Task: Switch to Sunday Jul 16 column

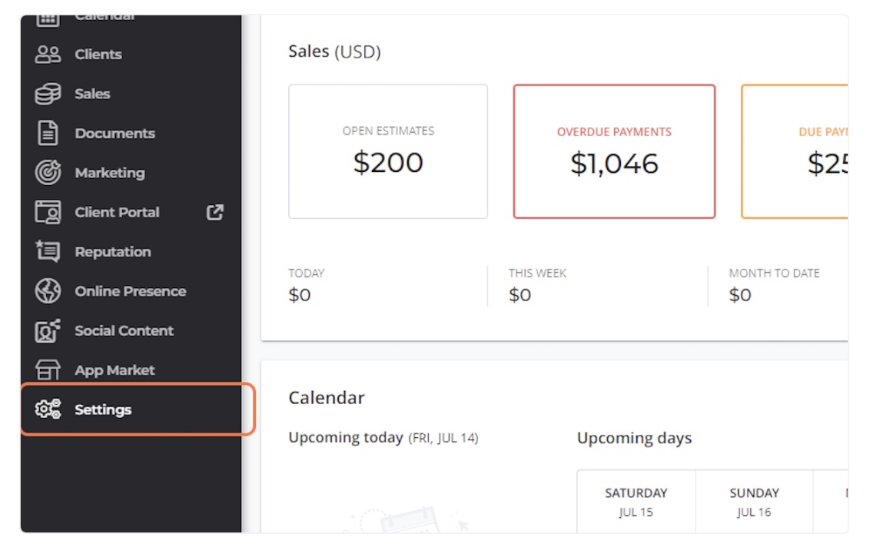Action: point(754,499)
